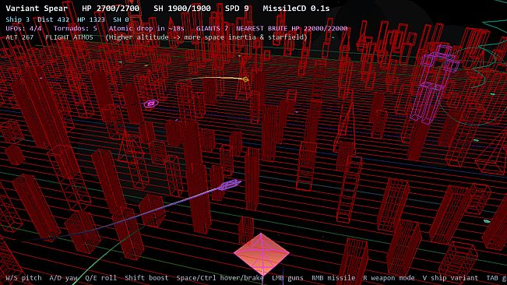
Task: Click the 'Tornados: 5' counter
Action: coord(76,29)
